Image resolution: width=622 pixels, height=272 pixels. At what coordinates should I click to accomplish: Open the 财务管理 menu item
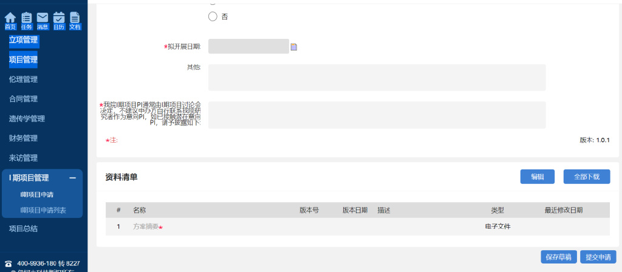point(23,138)
